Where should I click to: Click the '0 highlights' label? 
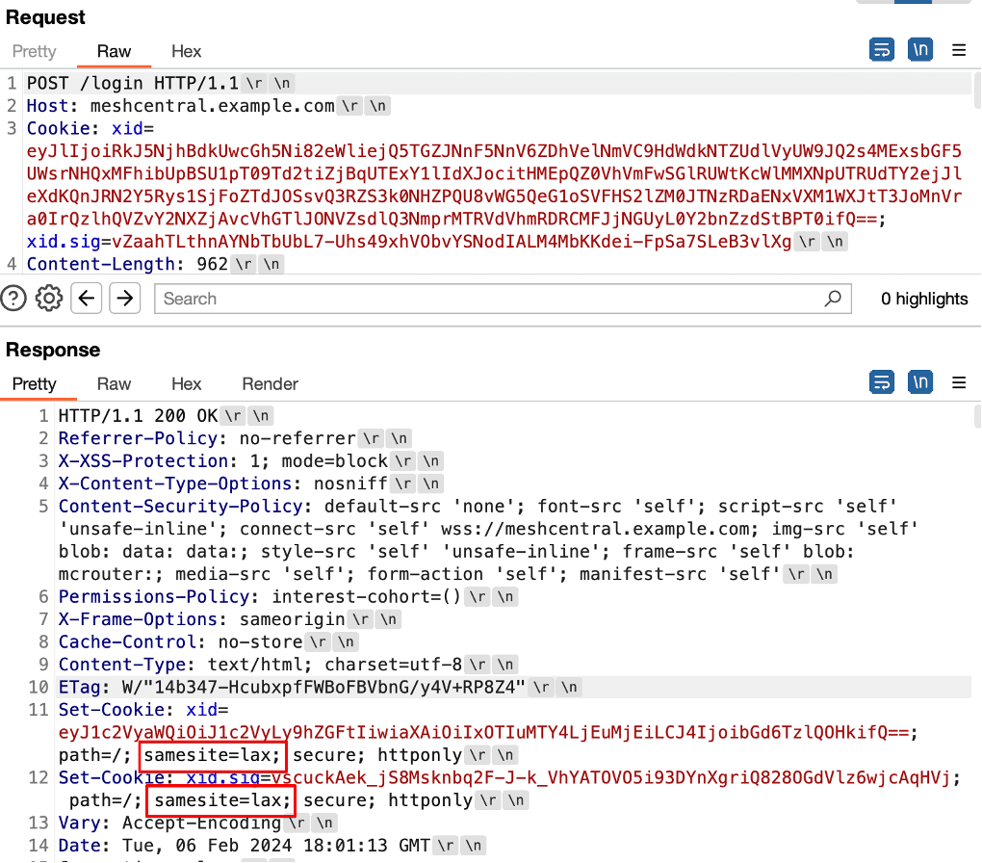[x=924, y=299]
